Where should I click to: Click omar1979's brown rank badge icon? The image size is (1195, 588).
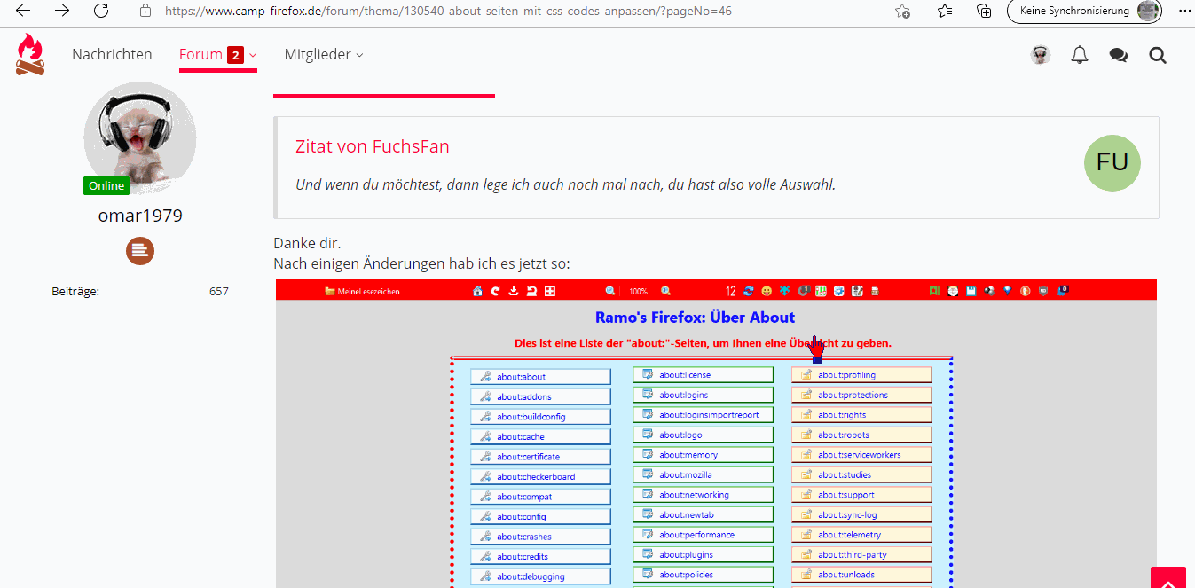pyautogui.click(x=140, y=251)
